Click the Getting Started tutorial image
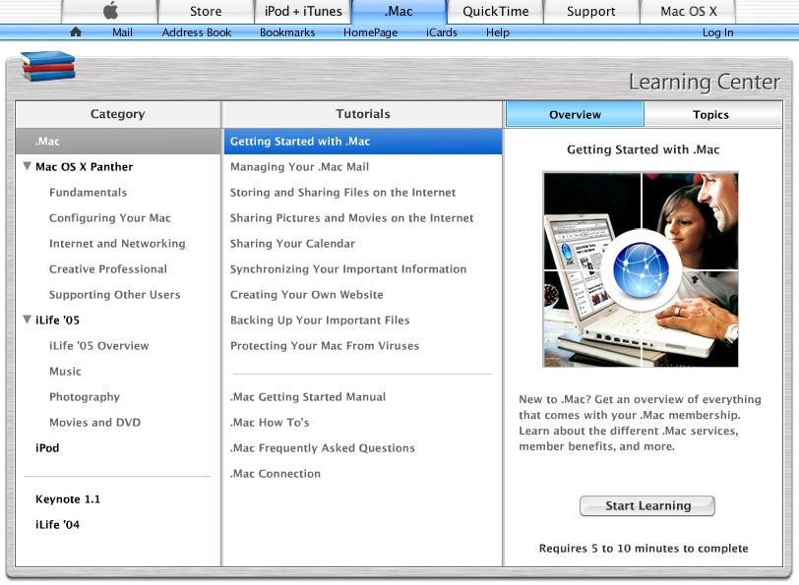 [641, 269]
